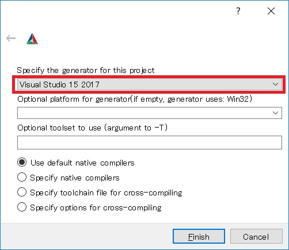
Task: Select Specify toolchain file for cross-compiling
Action: [22, 192]
